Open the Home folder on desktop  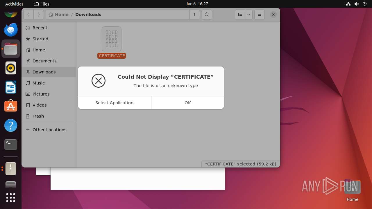click(352, 190)
